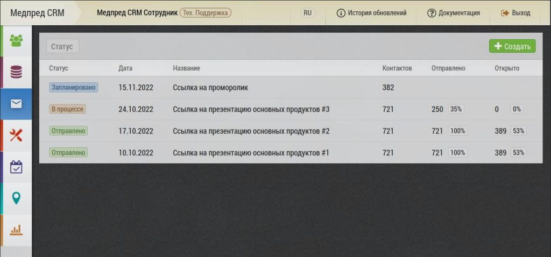551x257 pixels.
Task: Open the map pin sidebar section
Action: coord(16,199)
